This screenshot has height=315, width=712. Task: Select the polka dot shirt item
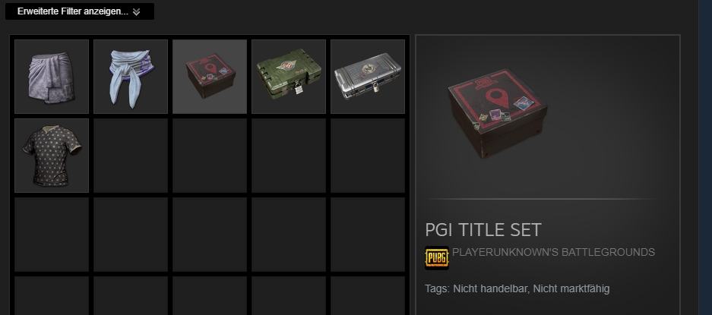click(52, 156)
